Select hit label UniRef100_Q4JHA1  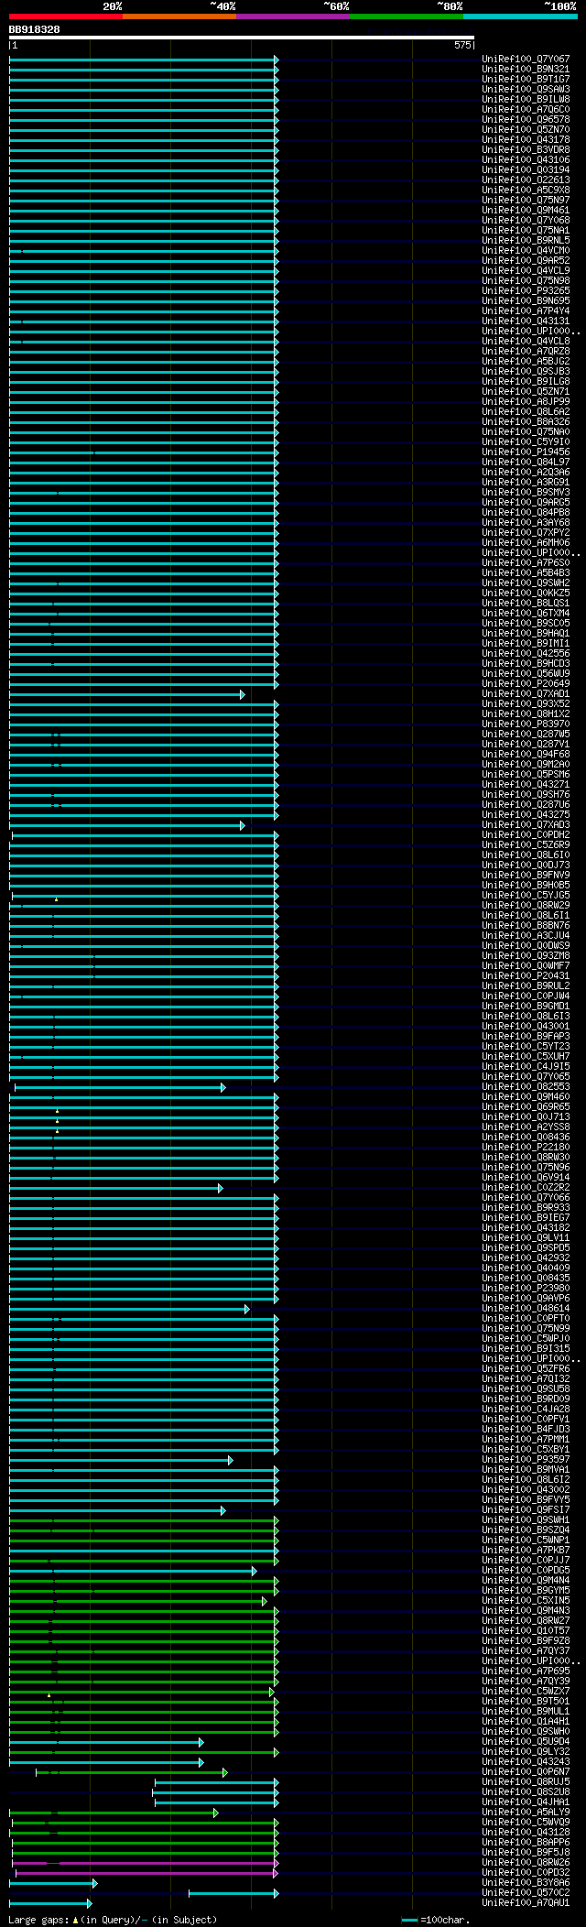click(526, 1802)
